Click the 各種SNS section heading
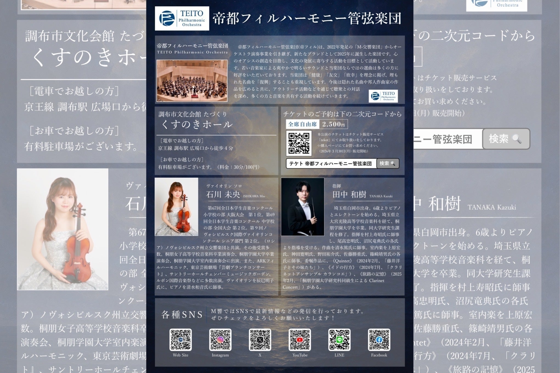The height and width of the screenshot is (373, 560). point(182,315)
